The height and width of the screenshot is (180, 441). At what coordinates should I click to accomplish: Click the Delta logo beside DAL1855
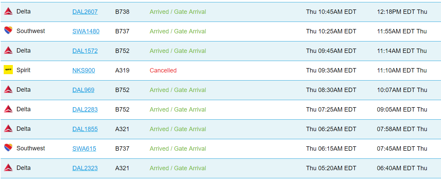(8, 129)
